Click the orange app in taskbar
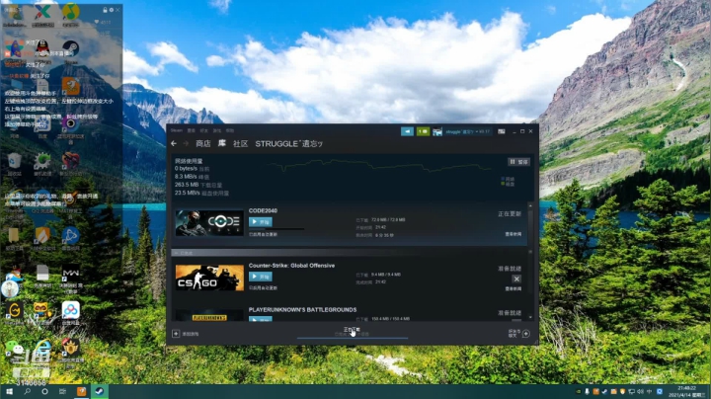 tap(81, 391)
